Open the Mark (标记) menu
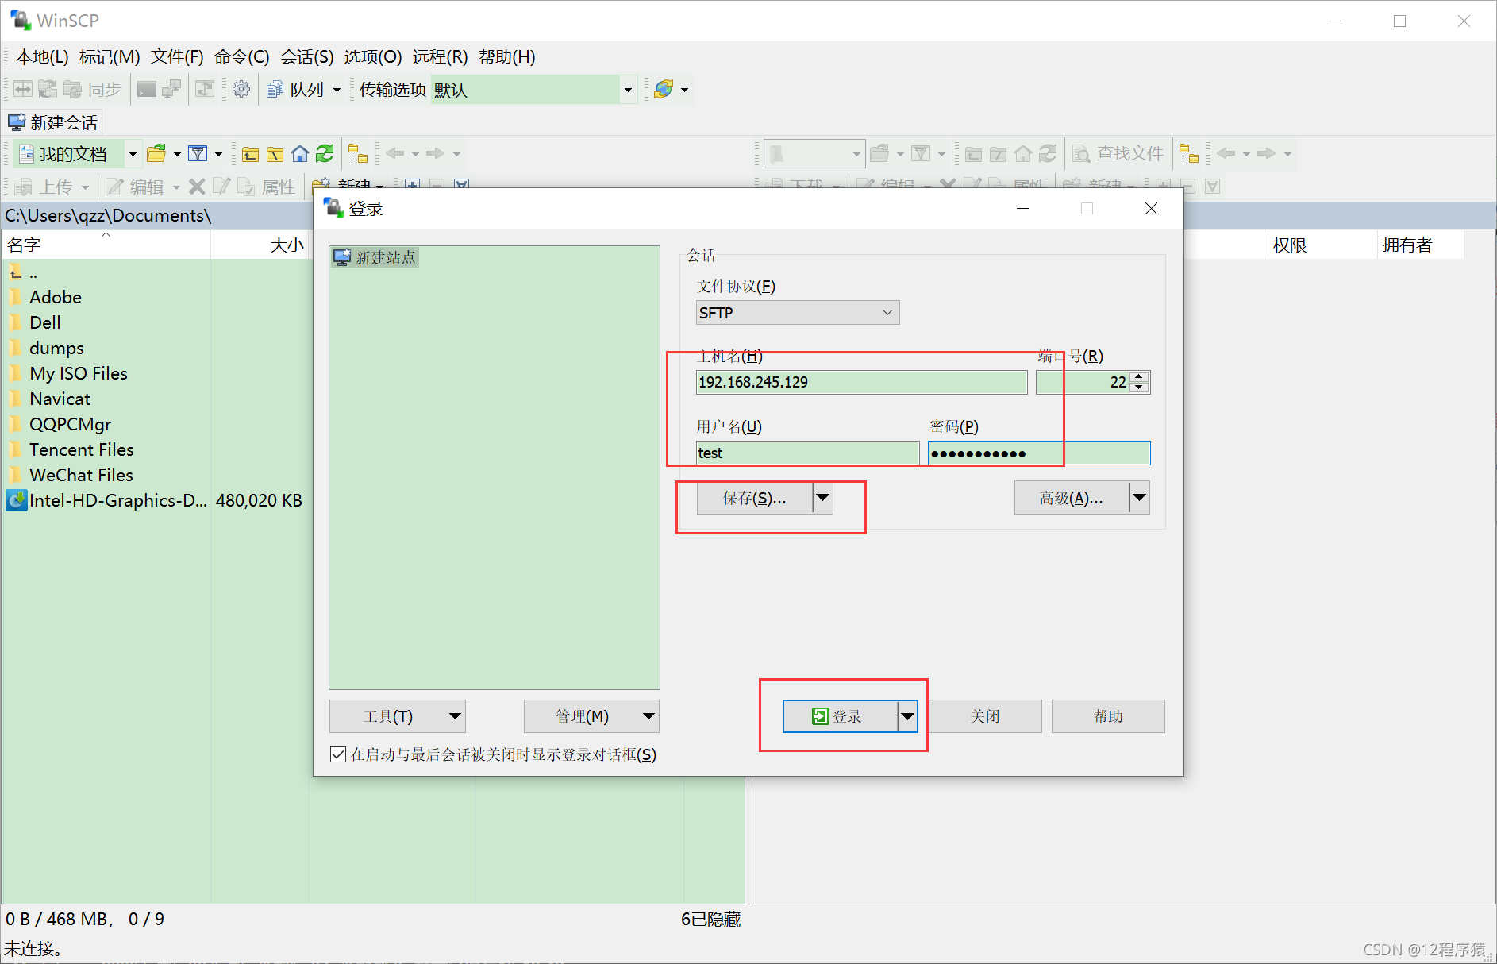The image size is (1497, 964). click(x=110, y=56)
